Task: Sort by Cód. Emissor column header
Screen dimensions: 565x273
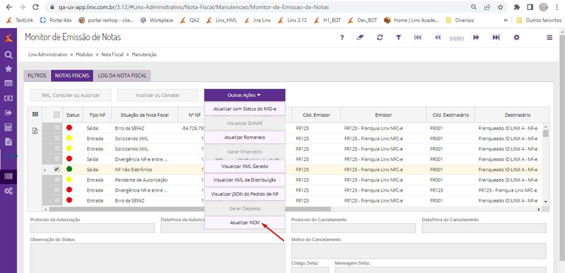Action: pos(316,115)
